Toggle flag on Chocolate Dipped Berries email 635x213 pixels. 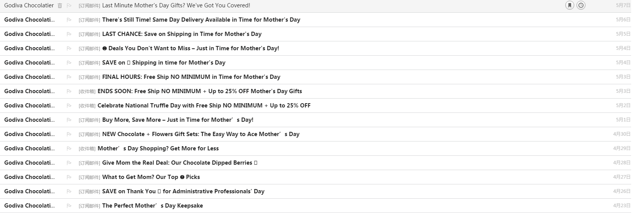click(69, 163)
